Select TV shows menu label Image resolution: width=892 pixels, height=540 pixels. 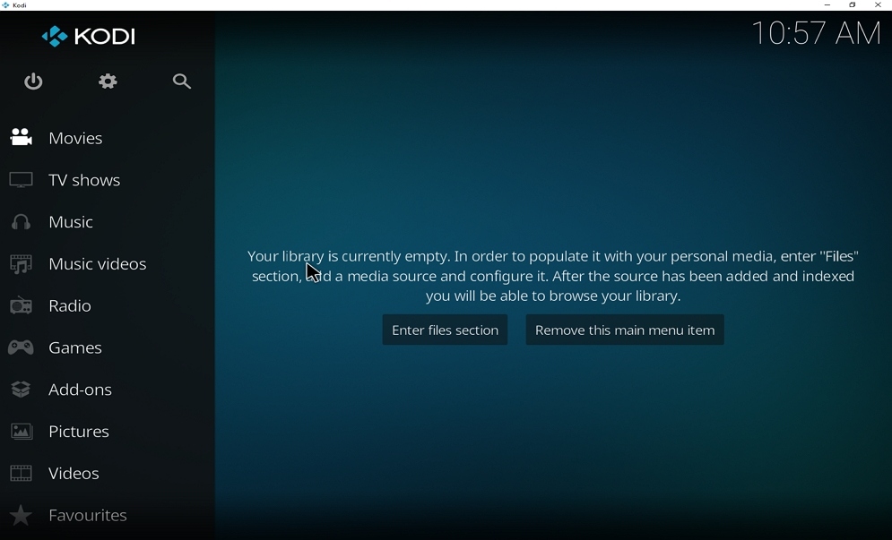pyautogui.click(x=84, y=180)
